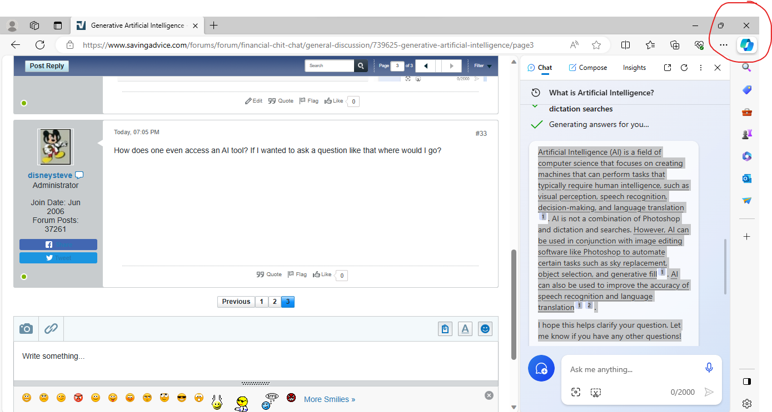
Task: Open the smiley emoji picker in the editor
Action: click(x=485, y=329)
